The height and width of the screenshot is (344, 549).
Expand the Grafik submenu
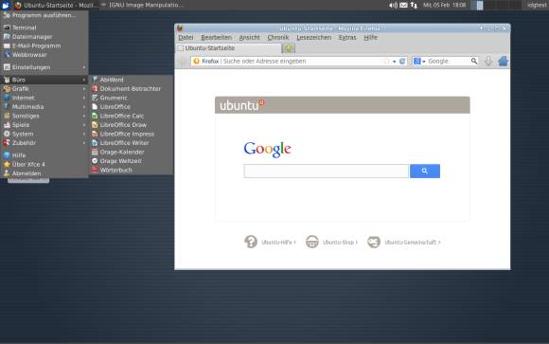point(44,89)
